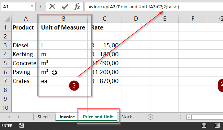
Task: Select the R 15,00 rate cell
Action: pos(105,45)
